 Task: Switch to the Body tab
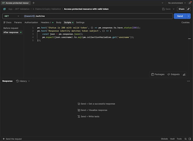point(58,22)
